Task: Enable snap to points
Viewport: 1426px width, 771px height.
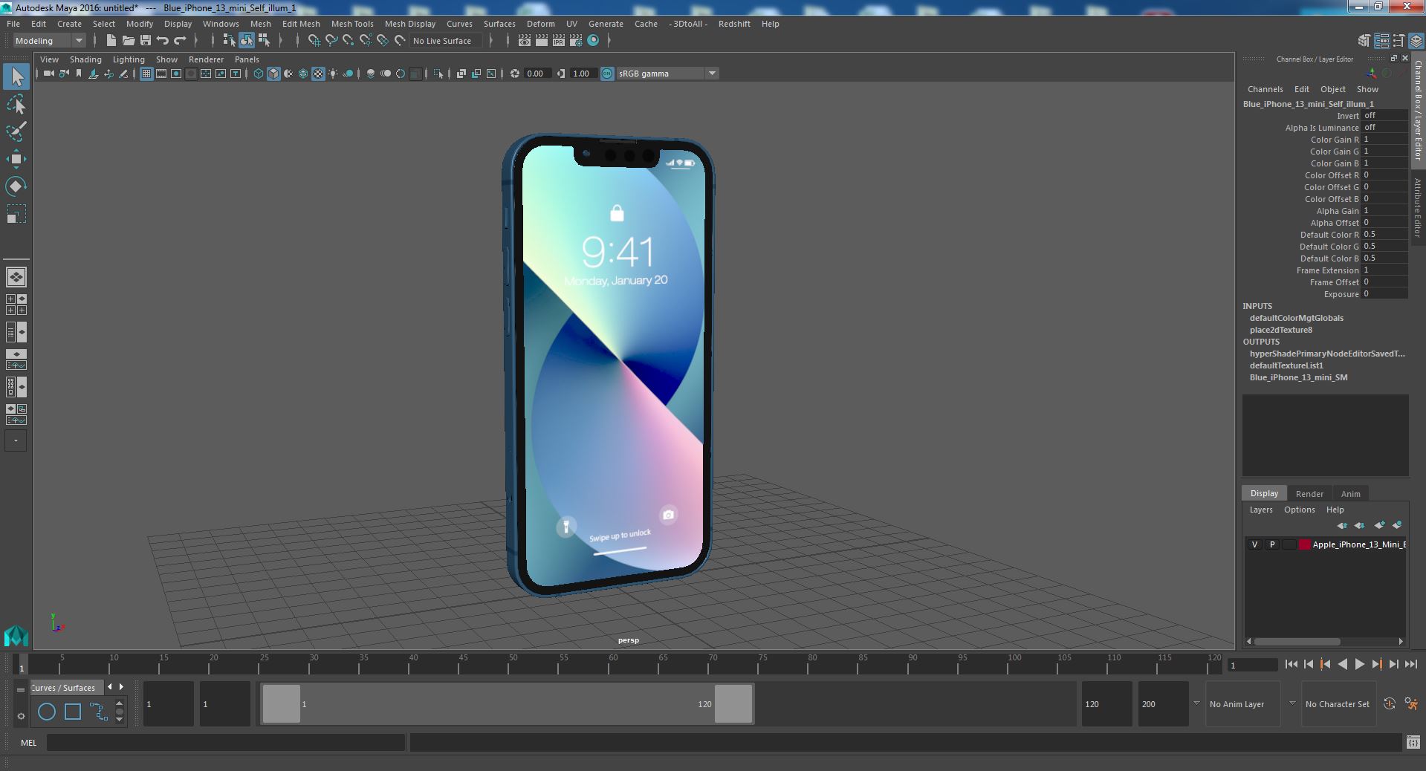Action: [x=349, y=41]
